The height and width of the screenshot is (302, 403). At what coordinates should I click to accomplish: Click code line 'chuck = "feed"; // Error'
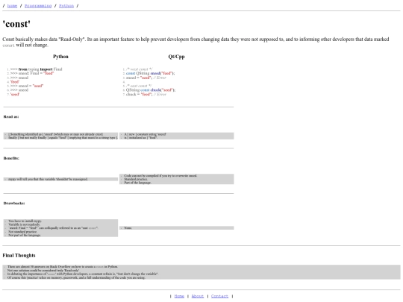146,94
